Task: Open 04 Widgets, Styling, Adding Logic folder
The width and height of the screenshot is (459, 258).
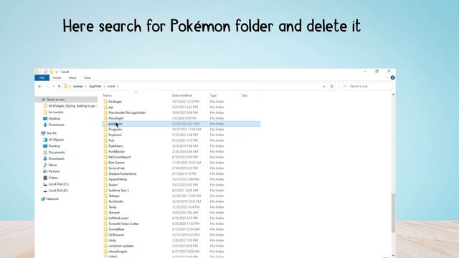Action: click(72, 106)
